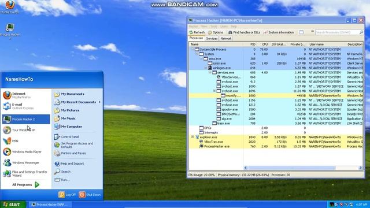
Task: Collapse the services.exe tree node
Action: coord(210,72)
